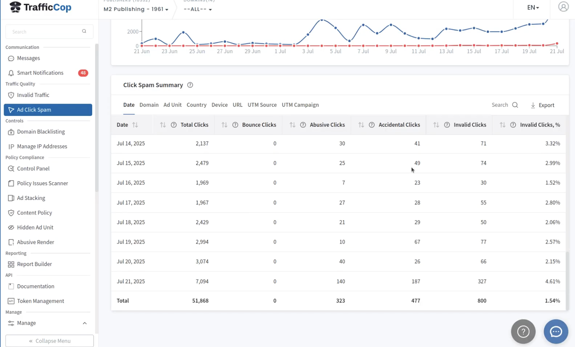Open the TrafficCop logo home link
Image resolution: width=575 pixels, height=347 pixels.
click(40, 7)
